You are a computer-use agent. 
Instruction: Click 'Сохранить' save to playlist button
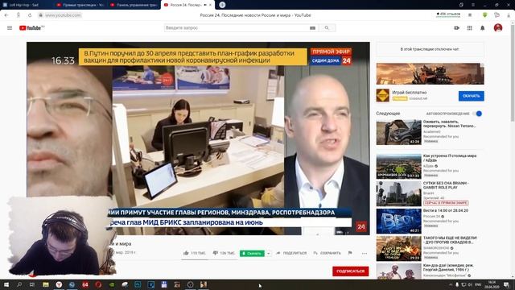(x=327, y=253)
